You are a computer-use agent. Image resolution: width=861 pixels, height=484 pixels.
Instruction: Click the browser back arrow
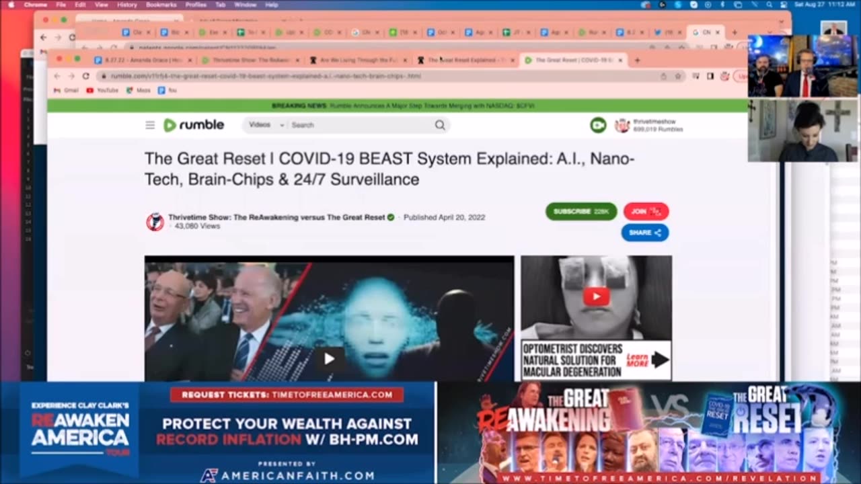[x=57, y=76]
